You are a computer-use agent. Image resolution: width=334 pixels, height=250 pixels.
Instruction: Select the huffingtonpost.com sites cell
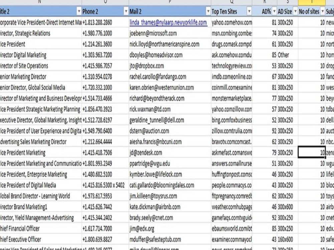231,174
